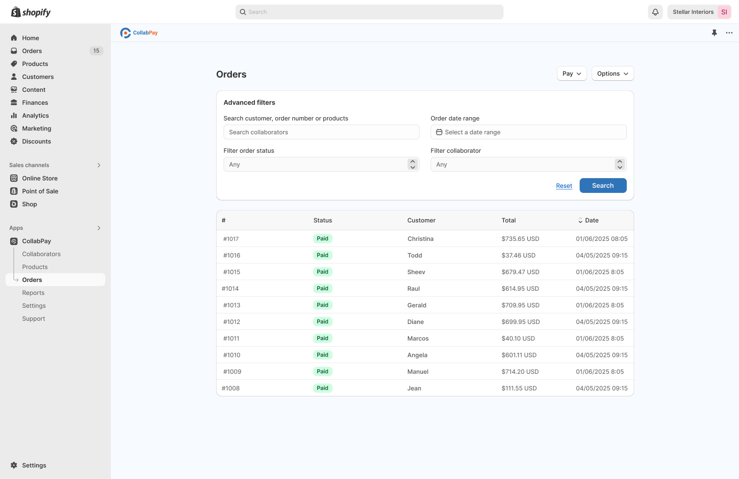Viewport: 739px width, 479px height.
Task: Open the Filter collaborator select
Action: pyautogui.click(x=528, y=164)
